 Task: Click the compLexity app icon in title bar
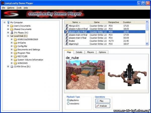point(3,3)
